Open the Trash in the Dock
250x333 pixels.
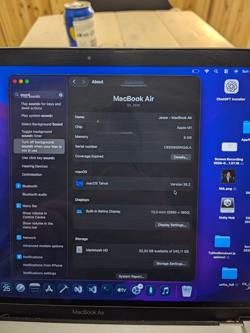pyautogui.click(x=187, y=291)
